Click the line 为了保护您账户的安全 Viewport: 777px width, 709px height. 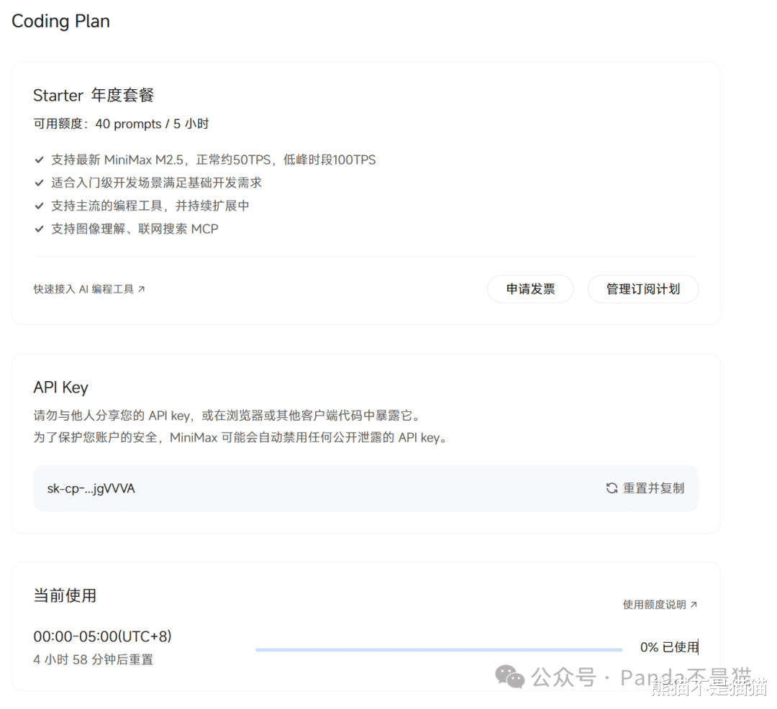click(x=241, y=438)
